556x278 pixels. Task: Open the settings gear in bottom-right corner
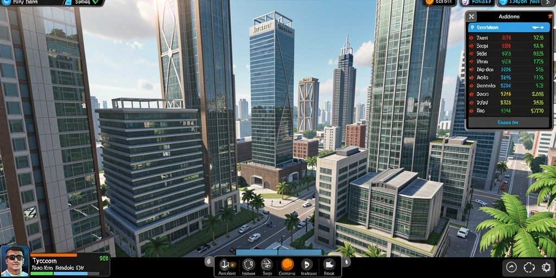[546, 267]
